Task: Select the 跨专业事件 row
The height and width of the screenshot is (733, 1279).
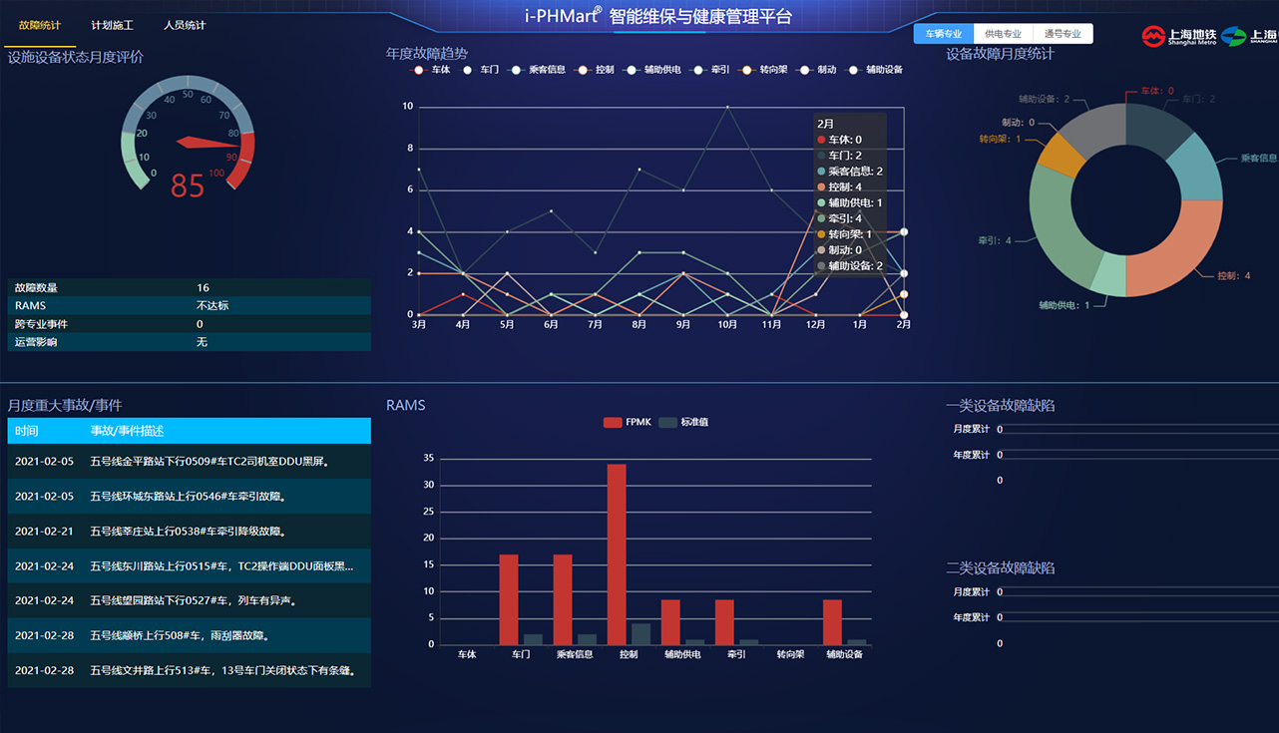Action: point(190,324)
